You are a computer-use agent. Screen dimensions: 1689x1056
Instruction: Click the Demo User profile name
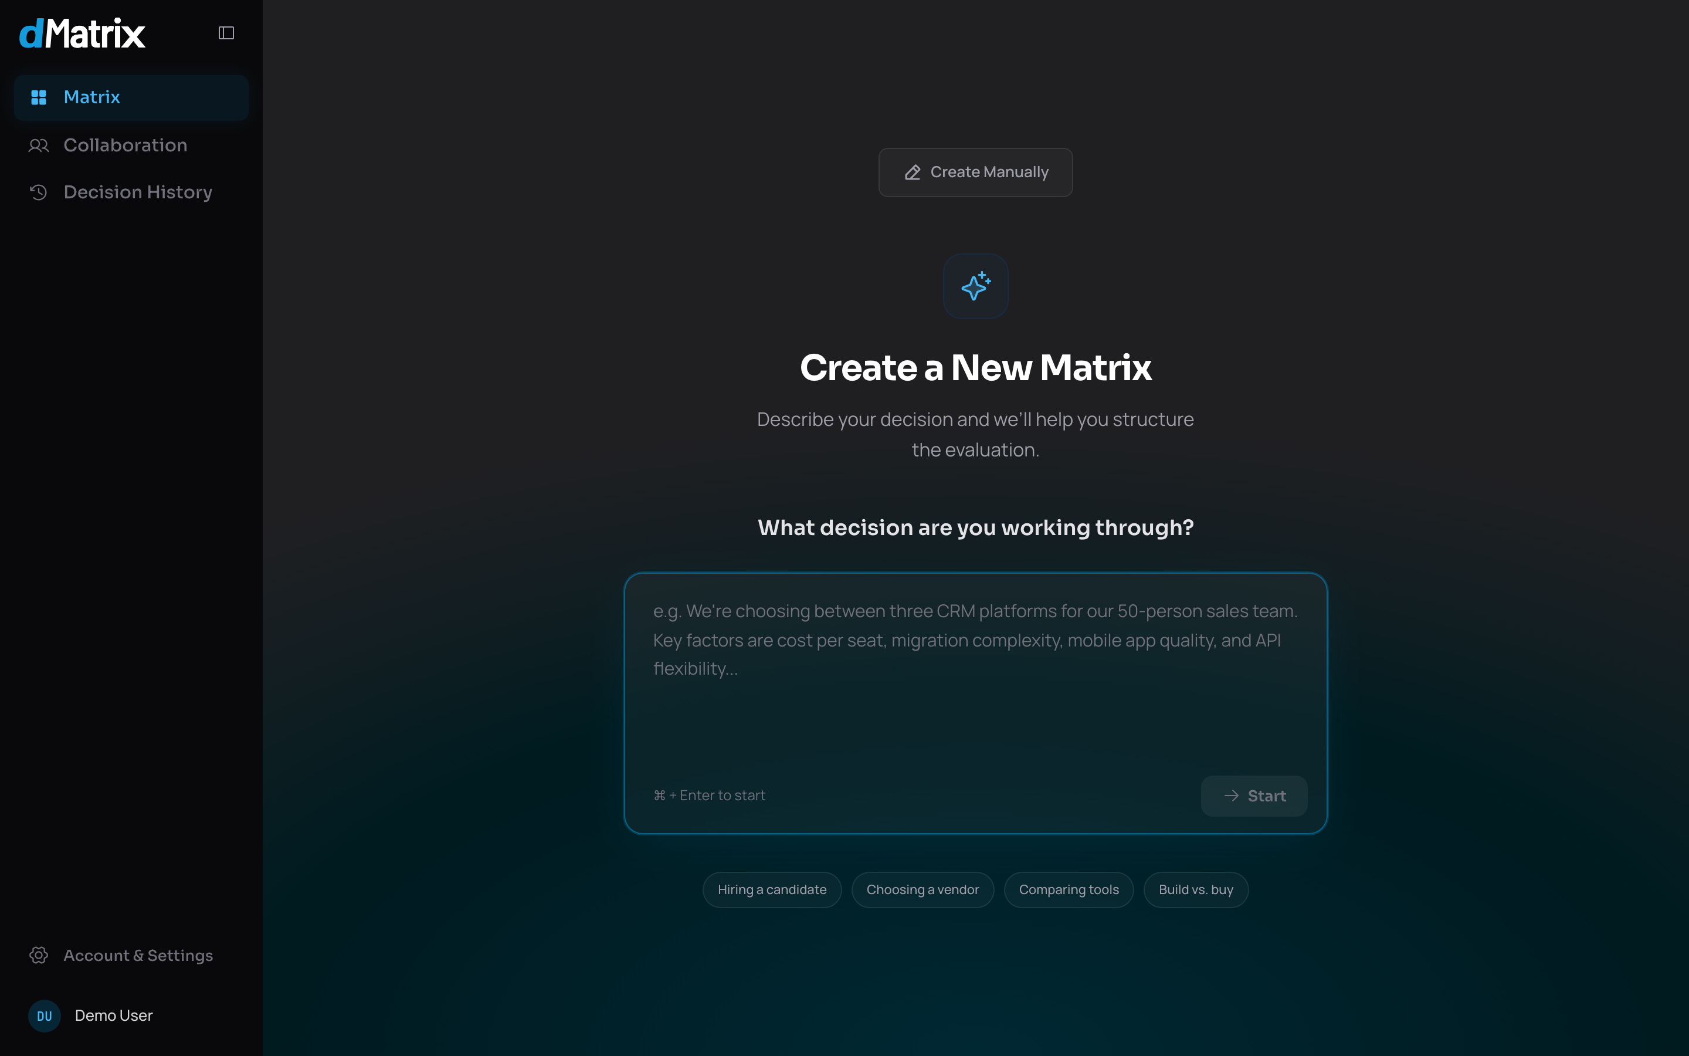tap(114, 1016)
